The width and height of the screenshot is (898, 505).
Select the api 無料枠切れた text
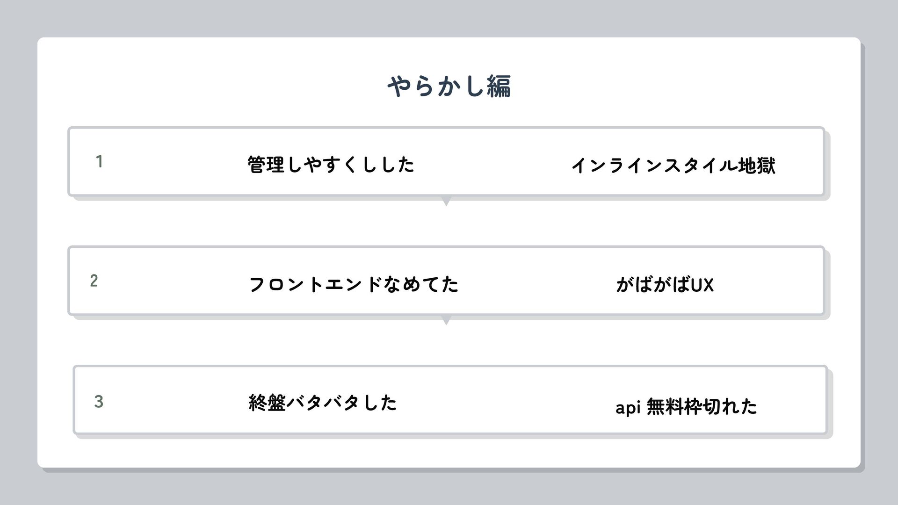(x=686, y=406)
